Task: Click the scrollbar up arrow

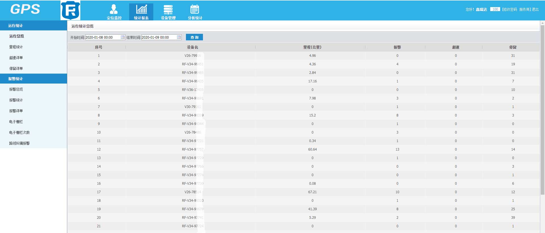Action: 542,23
